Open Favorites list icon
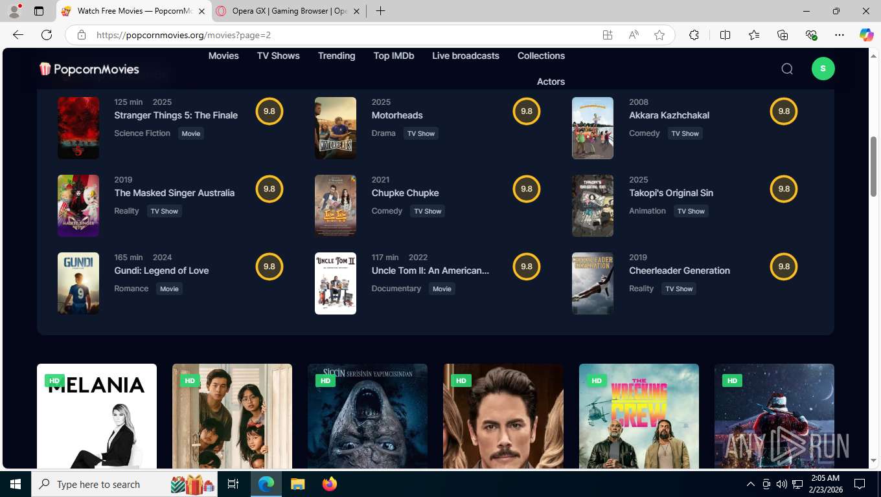Screen dimensions: 881x497 tap(754, 35)
